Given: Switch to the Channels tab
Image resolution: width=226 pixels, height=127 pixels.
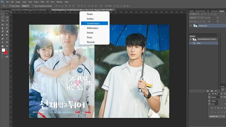Looking at the screenshot, I should 214,11.
